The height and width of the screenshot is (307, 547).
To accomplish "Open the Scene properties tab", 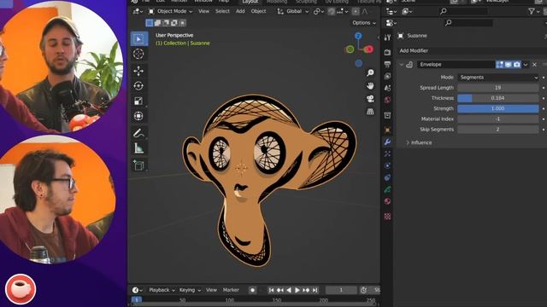I will coord(387,88).
